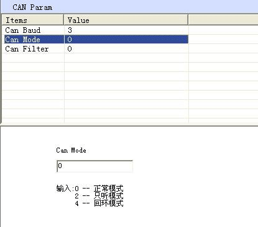258x227 pixels.
Task: Click the CAN Param panel title
Action: pyautogui.click(x=32, y=7)
